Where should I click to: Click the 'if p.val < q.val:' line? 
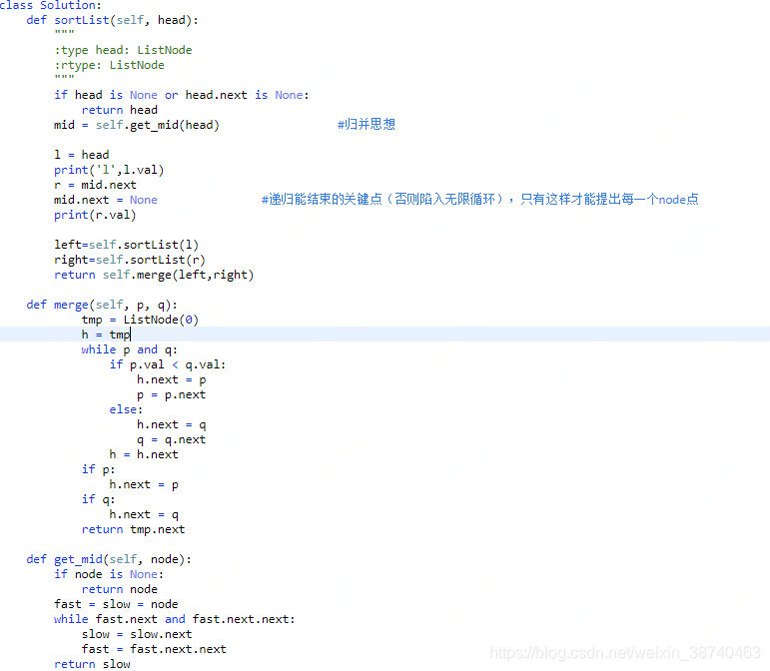(168, 364)
